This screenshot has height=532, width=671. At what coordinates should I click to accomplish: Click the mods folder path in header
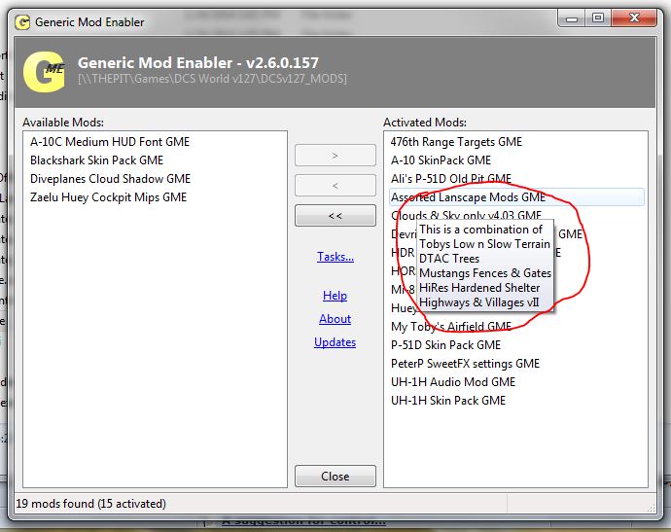212,79
